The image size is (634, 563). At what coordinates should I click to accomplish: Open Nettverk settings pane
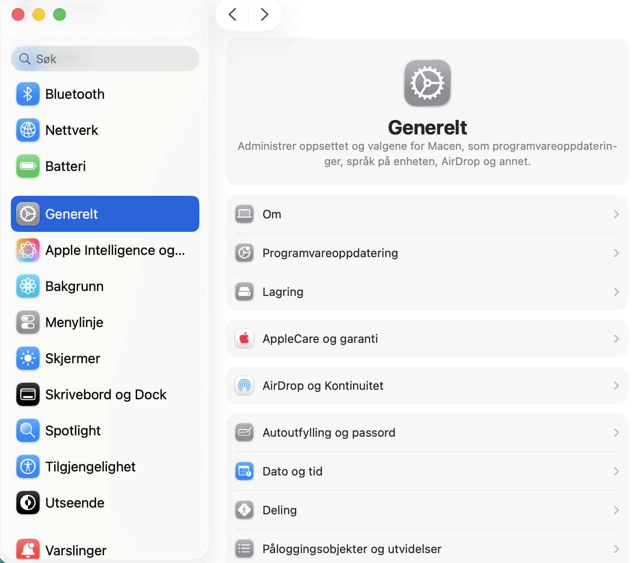click(105, 130)
